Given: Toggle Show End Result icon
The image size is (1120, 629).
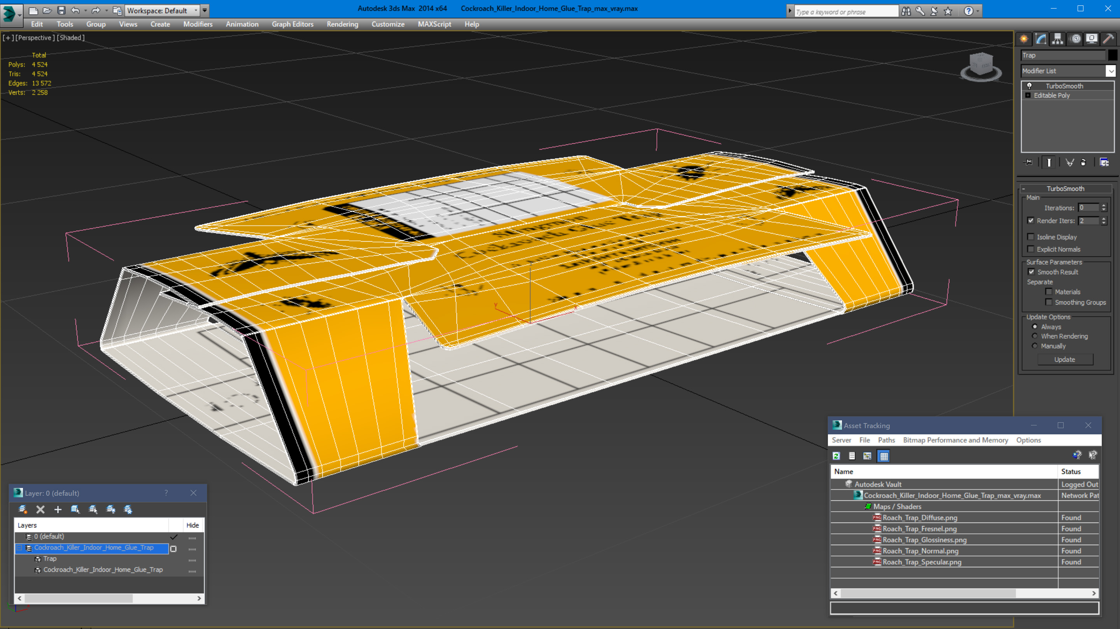Looking at the screenshot, I should pos(1049,162).
